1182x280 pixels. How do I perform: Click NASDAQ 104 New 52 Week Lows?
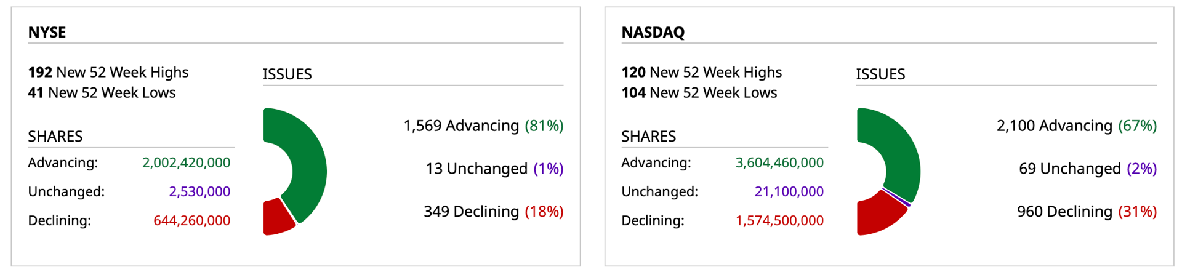click(699, 92)
